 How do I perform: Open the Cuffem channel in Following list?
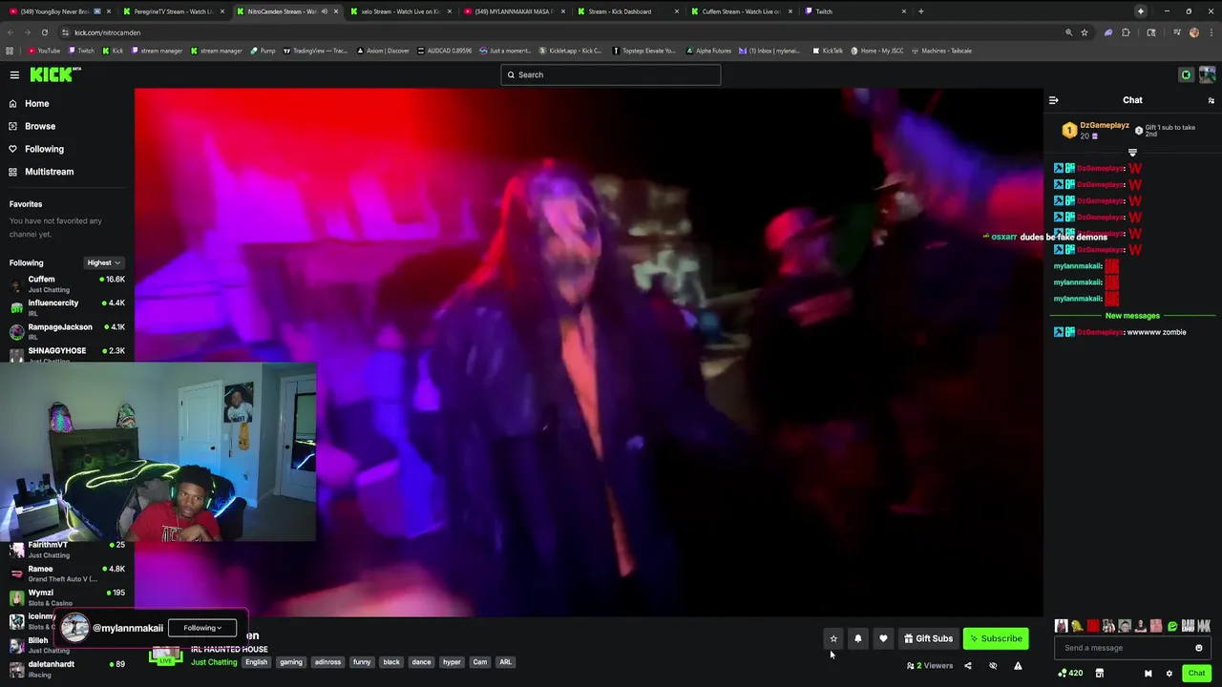click(x=67, y=283)
